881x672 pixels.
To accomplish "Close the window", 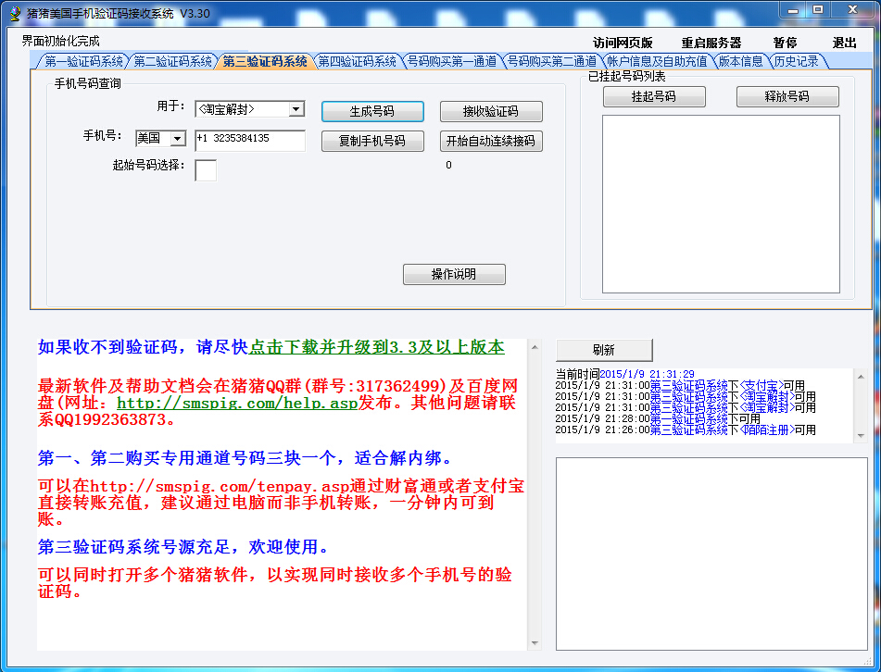I will coord(853,10).
